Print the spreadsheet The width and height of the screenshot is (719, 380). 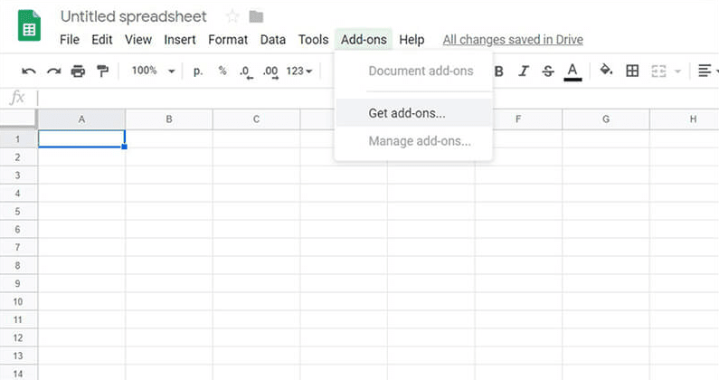pyautogui.click(x=78, y=71)
